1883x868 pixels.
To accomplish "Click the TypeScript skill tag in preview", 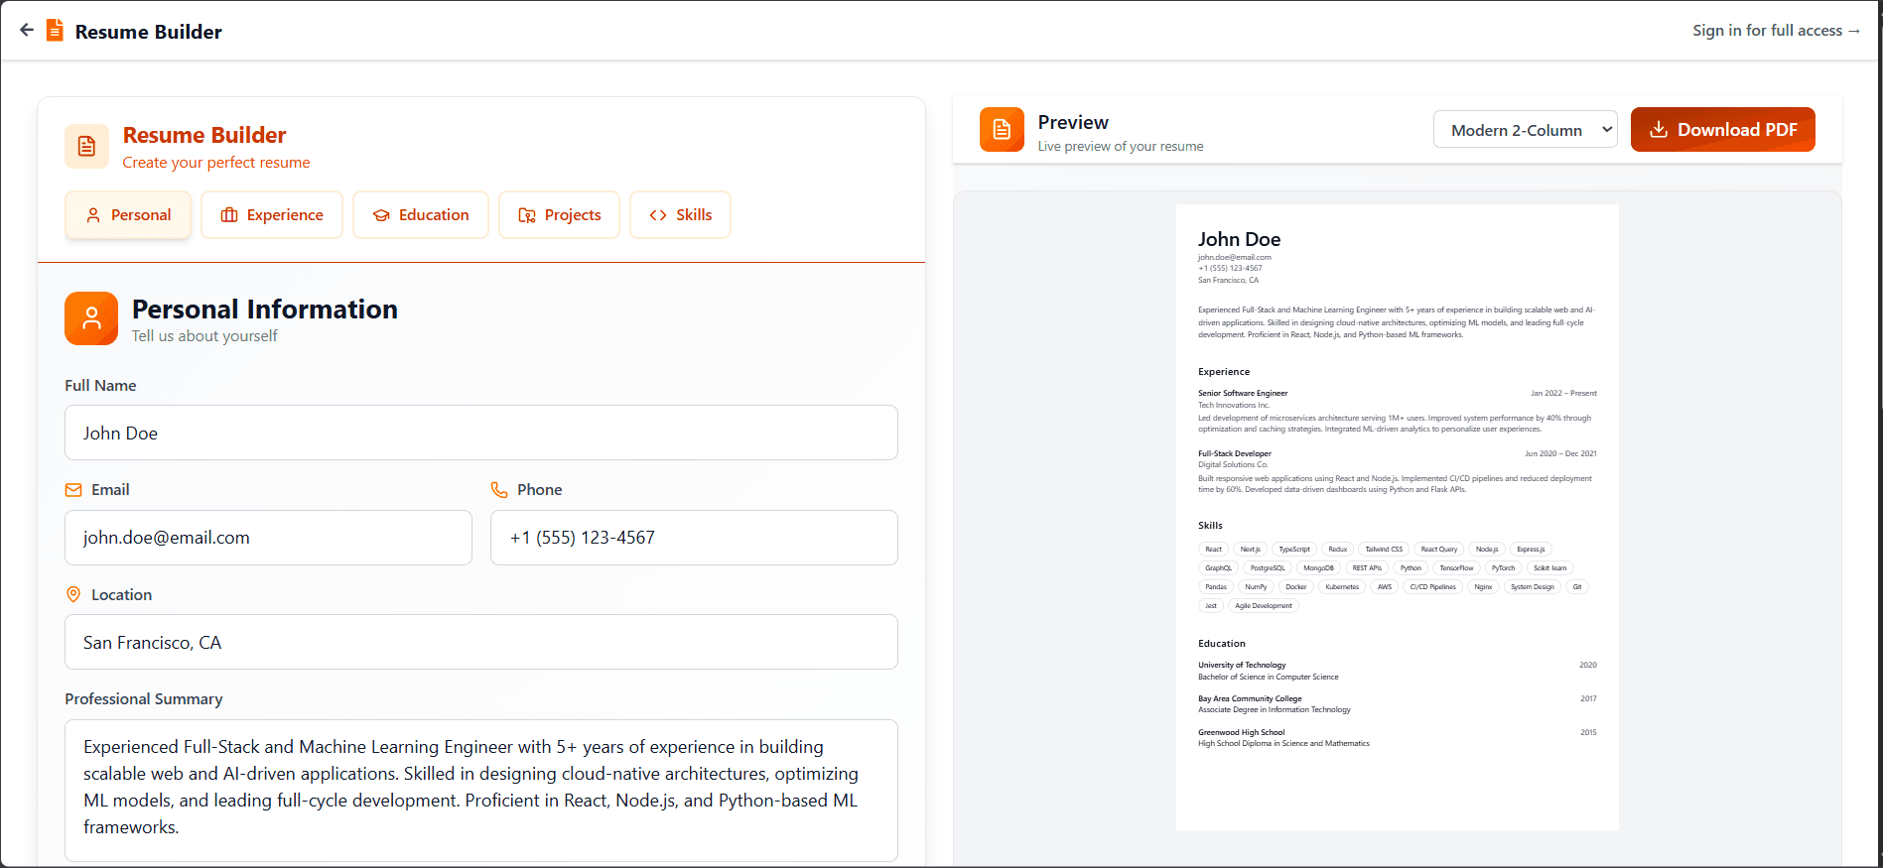I will pyautogui.click(x=1294, y=550).
